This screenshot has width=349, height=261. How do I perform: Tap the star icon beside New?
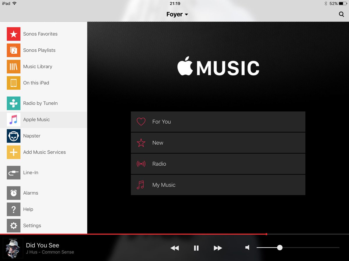[x=141, y=142]
